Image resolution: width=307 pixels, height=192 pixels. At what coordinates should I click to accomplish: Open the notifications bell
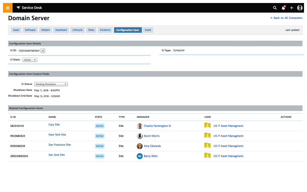pyautogui.click(x=283, y=8)
